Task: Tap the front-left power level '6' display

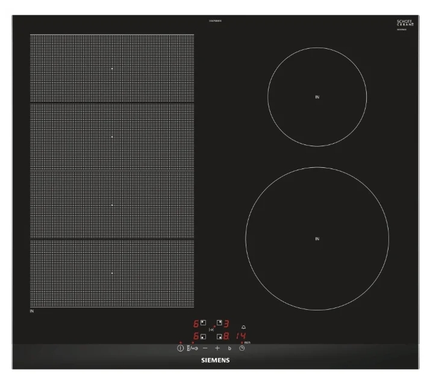Action: point(196,336)
